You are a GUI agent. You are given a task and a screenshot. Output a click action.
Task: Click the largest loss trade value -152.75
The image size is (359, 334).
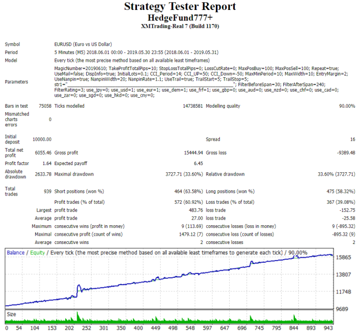pyautogui.click(x=347, y=210)
